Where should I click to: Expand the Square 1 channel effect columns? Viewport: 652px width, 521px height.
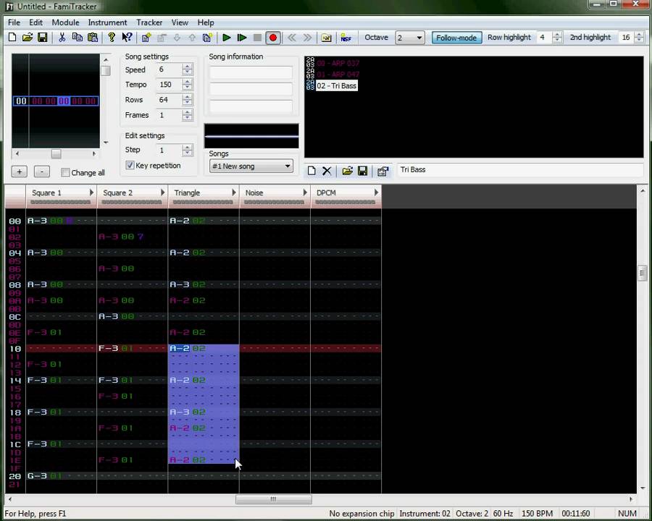click(91, 192)
